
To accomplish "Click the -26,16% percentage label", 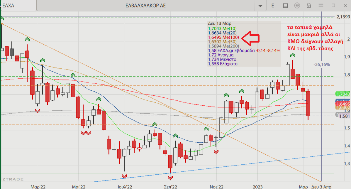I will coord(322,65).
